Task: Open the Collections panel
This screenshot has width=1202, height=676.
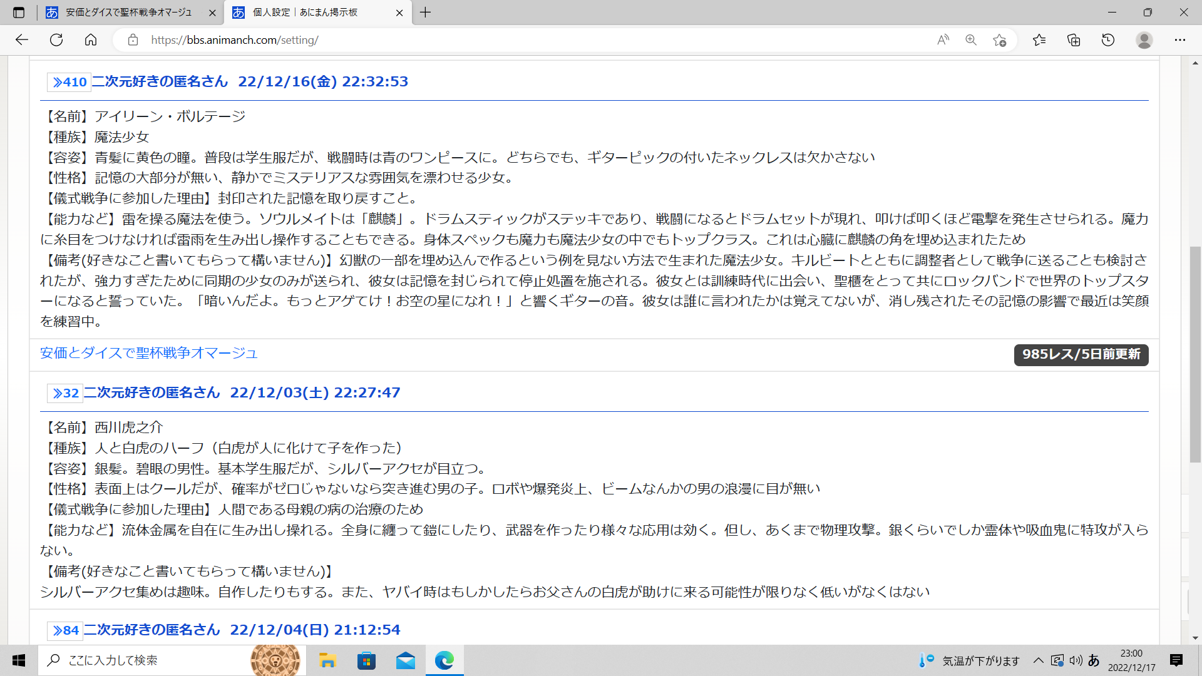Action: tap(1074, 40)
